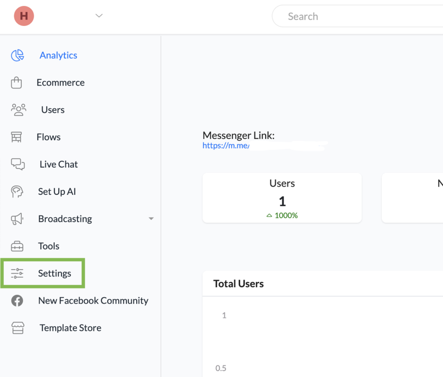Click the Set Up AI brain icon

[17, 191]
